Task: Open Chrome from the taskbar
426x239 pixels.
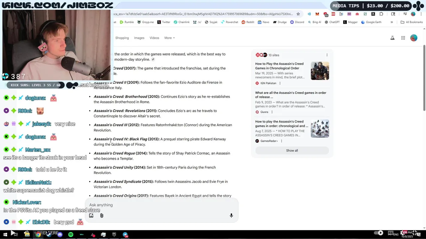Action: 38,235
